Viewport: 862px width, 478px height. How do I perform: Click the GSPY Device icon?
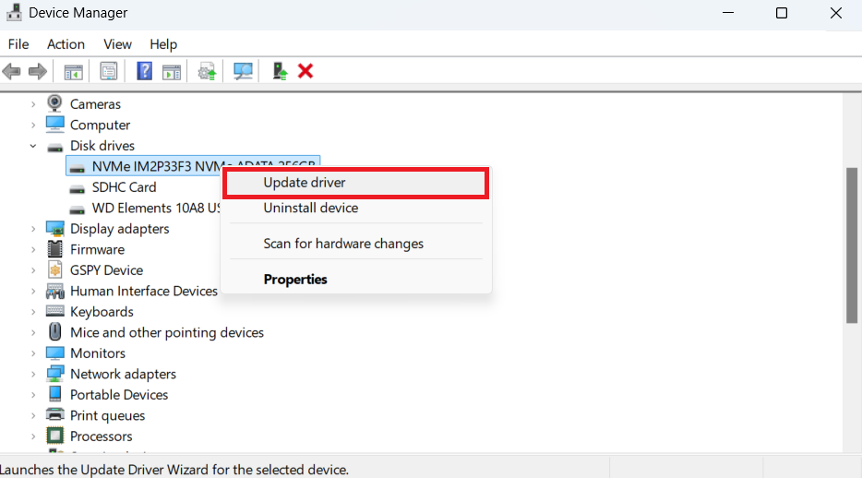click(55, 269)
